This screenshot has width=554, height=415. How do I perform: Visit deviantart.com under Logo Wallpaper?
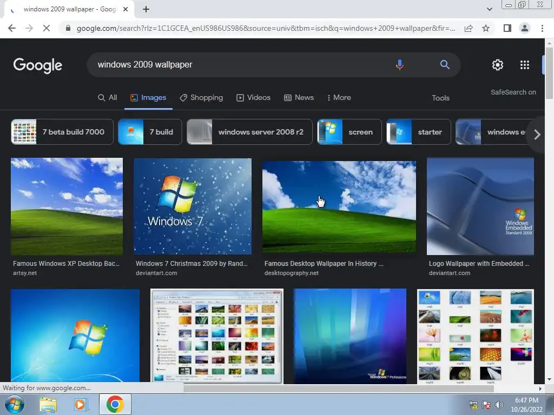[450, 273]
